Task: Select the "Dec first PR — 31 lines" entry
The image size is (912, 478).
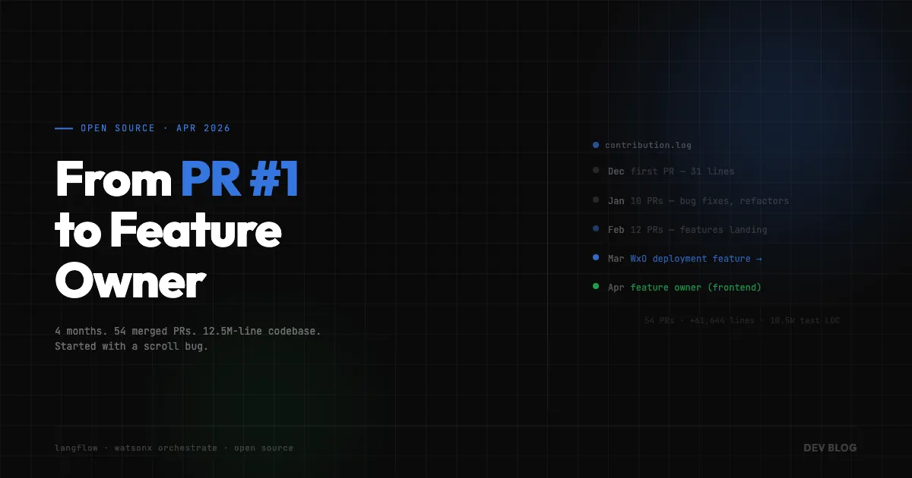Action: coord(663,171)
